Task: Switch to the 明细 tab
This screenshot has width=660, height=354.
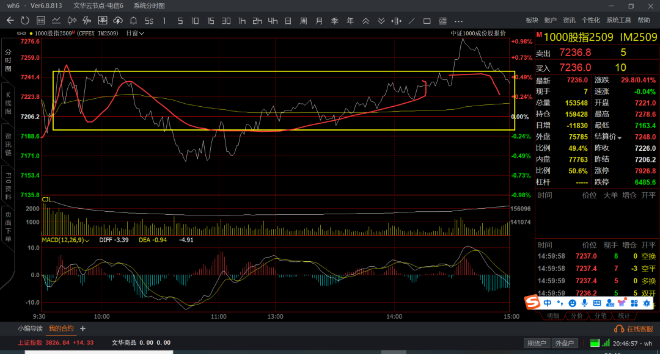Action: click(552, 316)
